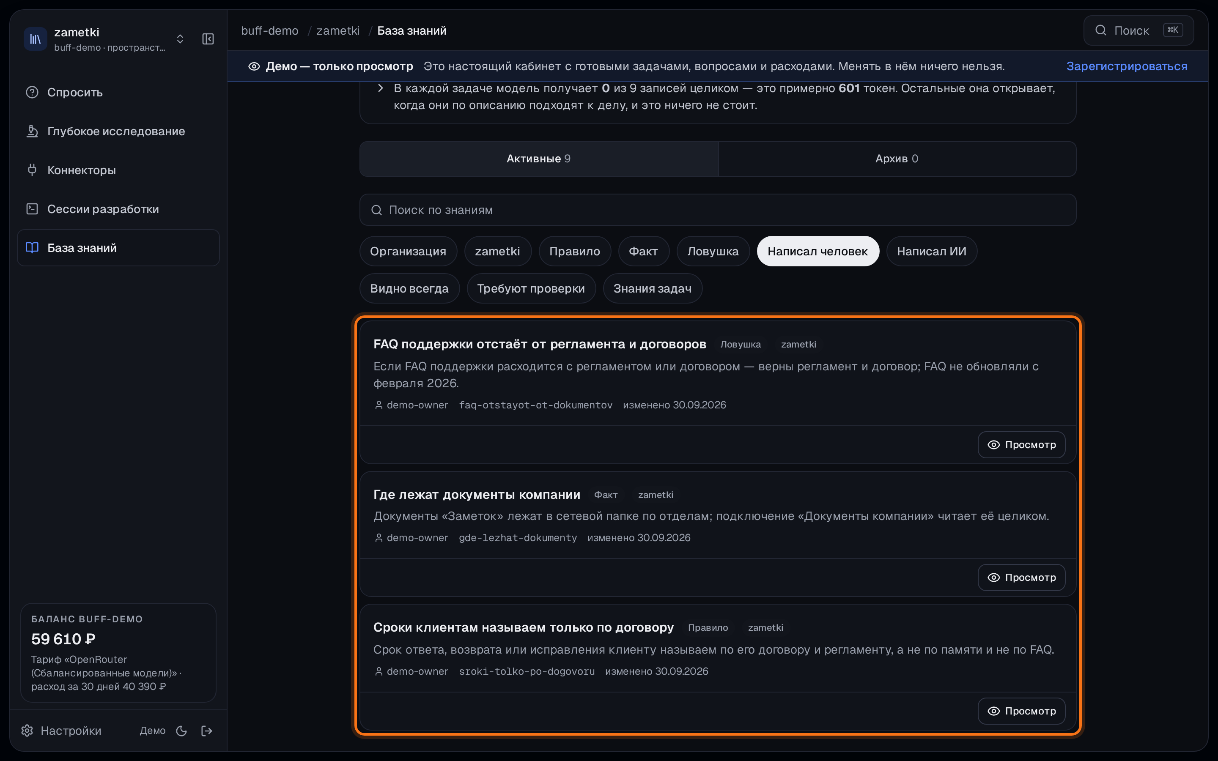1218x761 pixels.
Task: Switch to Активные 9 tab
Action: pos(538,159)
